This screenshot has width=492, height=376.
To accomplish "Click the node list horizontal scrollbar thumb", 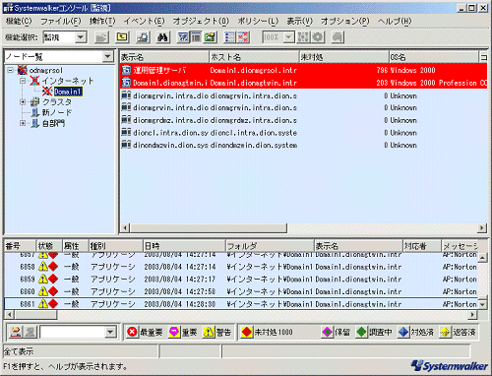I will [x=209, y=227].
